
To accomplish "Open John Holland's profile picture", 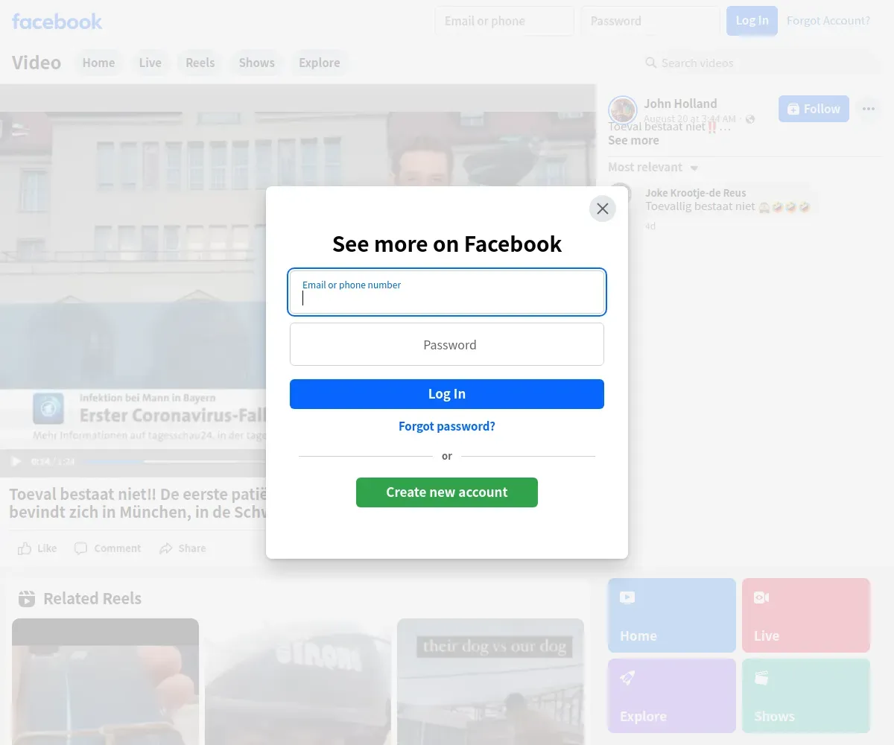I will point(623,110).
